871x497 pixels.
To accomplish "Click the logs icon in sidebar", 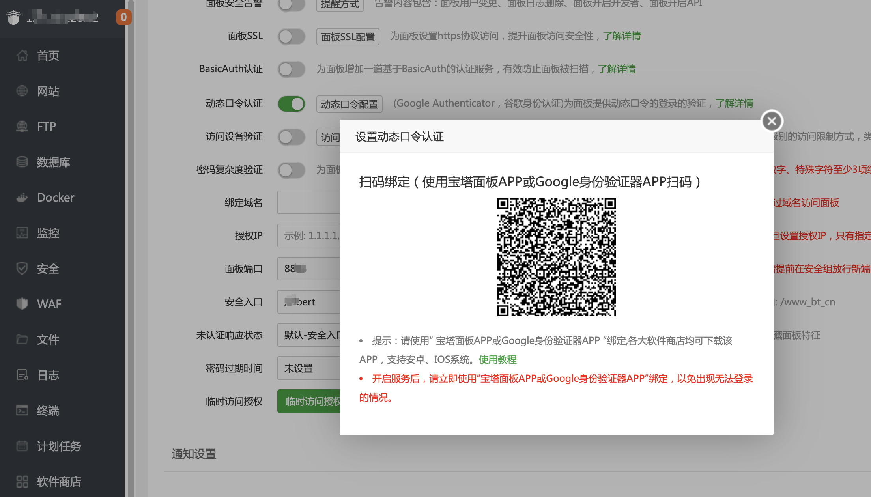I will click(22, 375).
